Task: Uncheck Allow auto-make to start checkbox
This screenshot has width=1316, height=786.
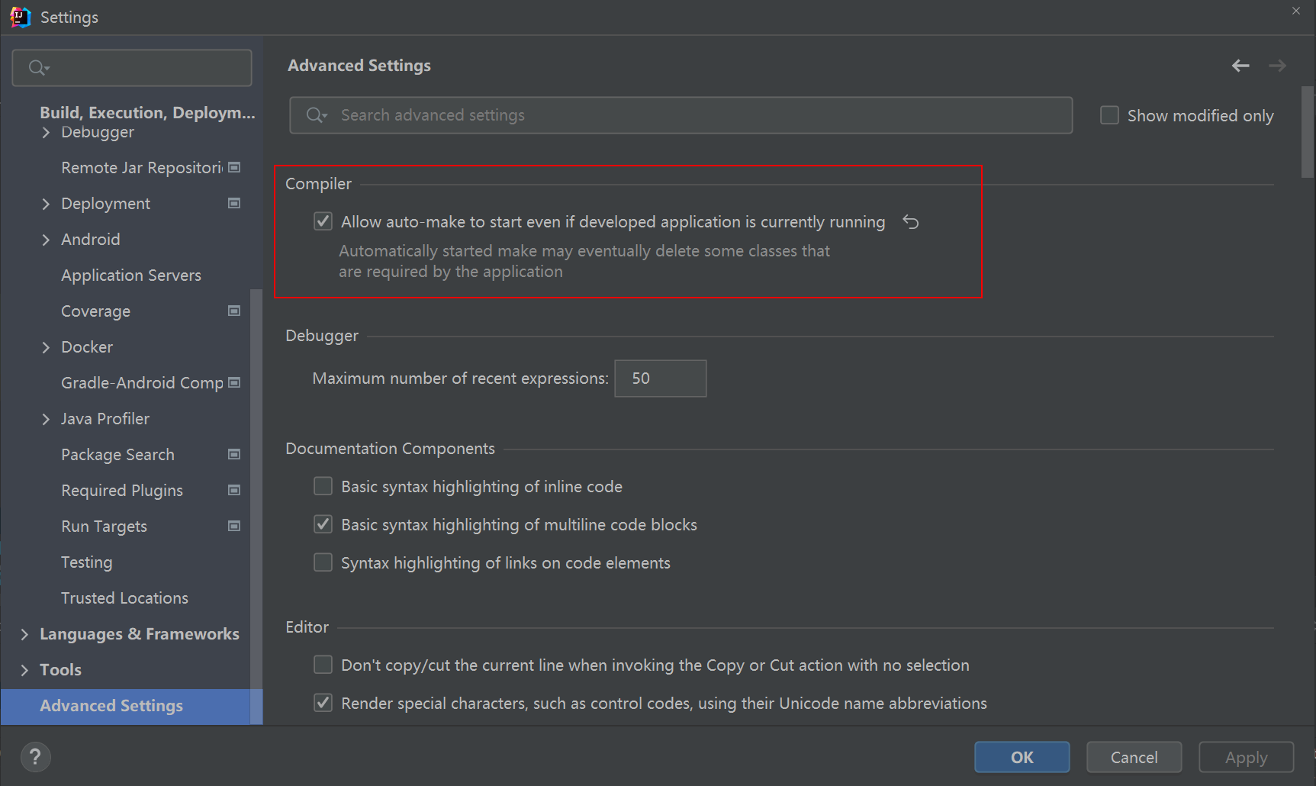Action: [323, 221]
